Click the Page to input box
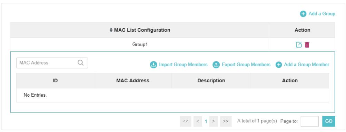Screen dimensions: 346x132 pos(309,121)
